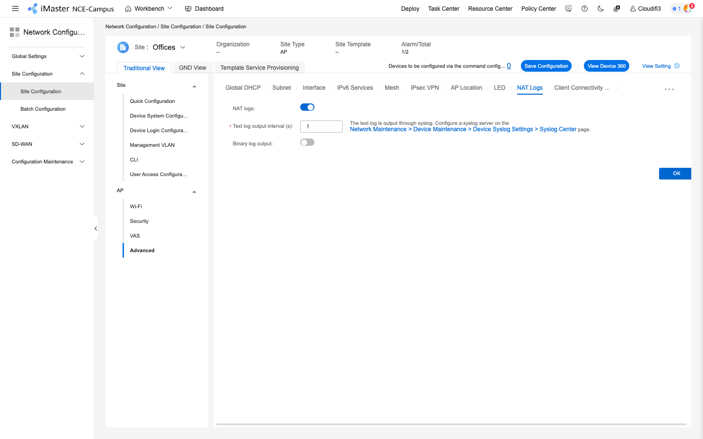Expand the SD-WAN section in the sidebar
This screenshot has height=439, width=703.
pos(47,144)
